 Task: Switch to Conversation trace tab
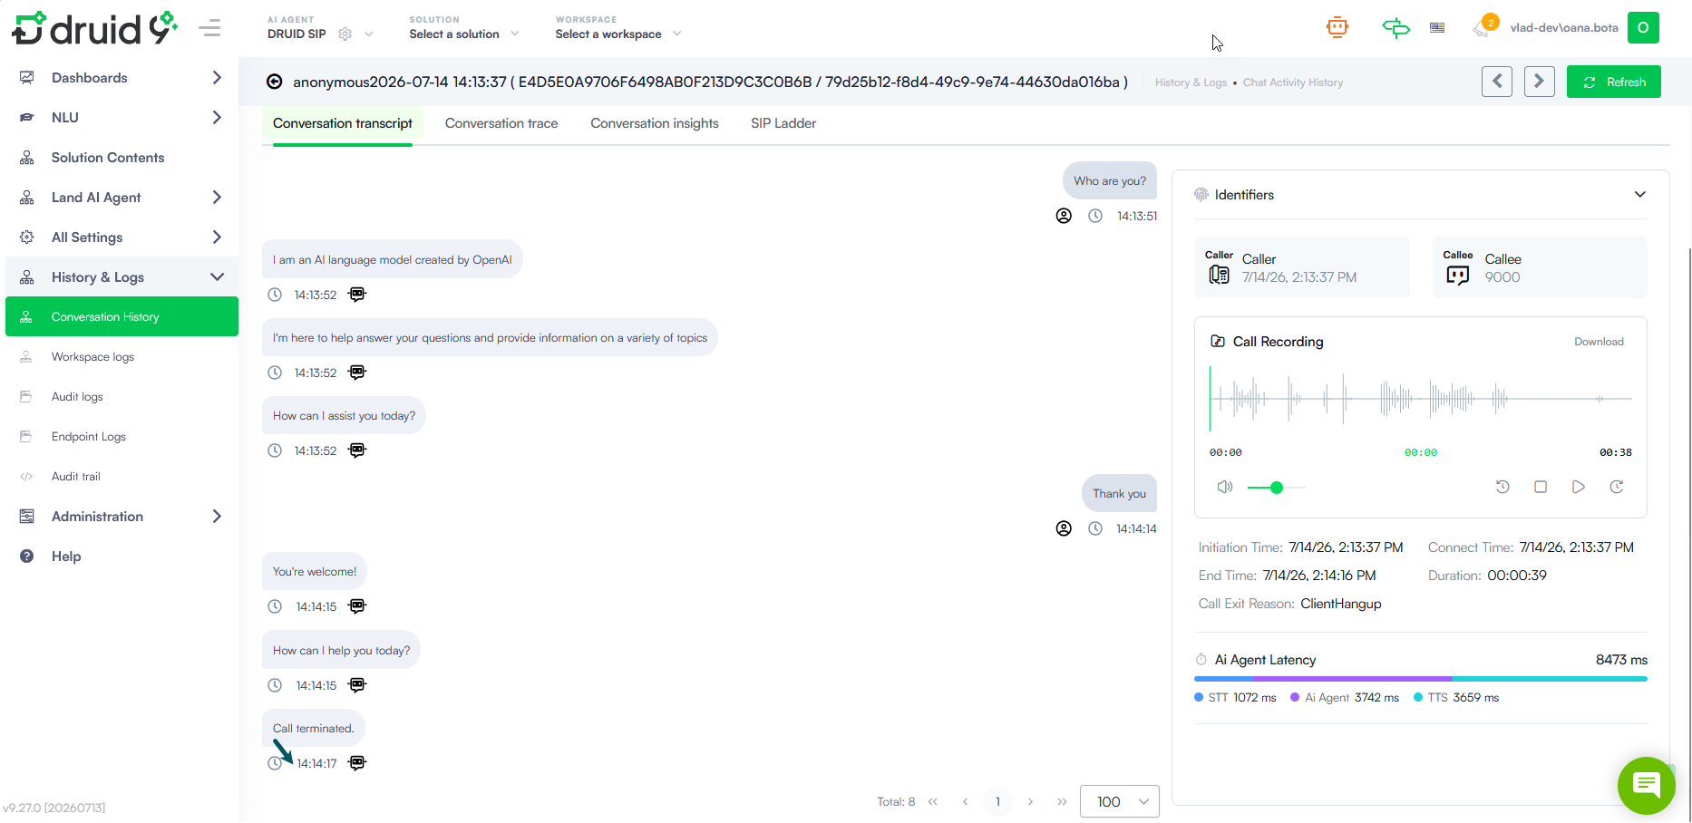coord(501,123)
